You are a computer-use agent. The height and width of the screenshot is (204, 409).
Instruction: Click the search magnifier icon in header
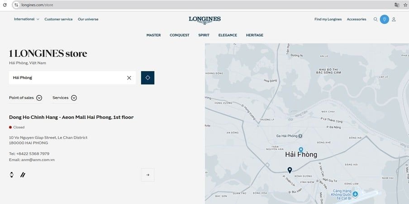point(376,19)
